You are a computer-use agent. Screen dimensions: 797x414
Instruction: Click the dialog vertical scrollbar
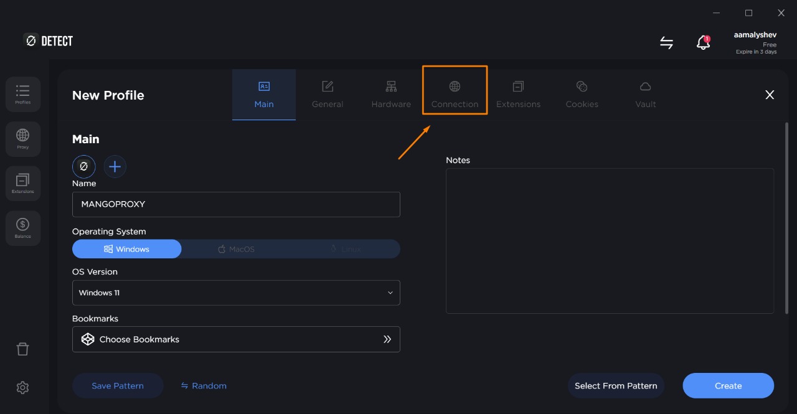(786, 218)
